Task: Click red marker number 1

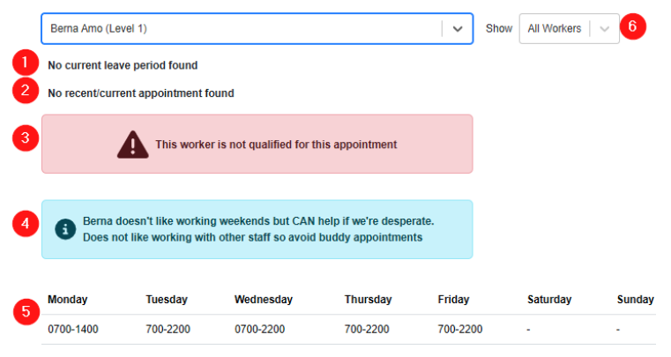Action: (x=26, y=63)
